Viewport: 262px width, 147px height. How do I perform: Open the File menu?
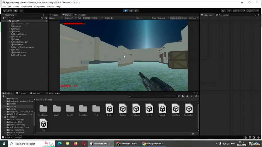click(x=4, y=7)
